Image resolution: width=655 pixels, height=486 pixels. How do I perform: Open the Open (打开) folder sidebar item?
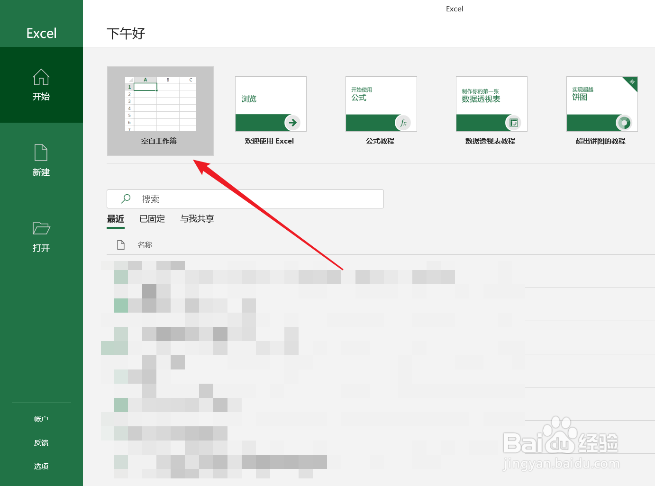pyautogui.click(x=41, y=236)
